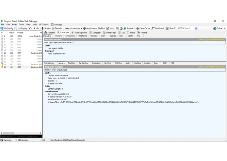227x161 pixels.
Task: Click the timer clock icon
Action: click(121, 28)
